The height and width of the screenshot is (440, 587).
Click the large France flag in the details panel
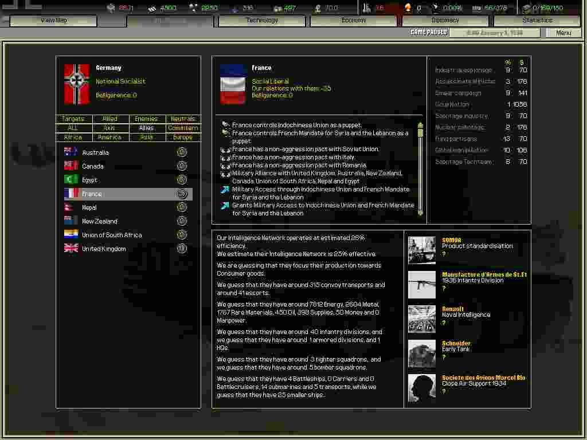pyautogui.click(x=233, y=84)
